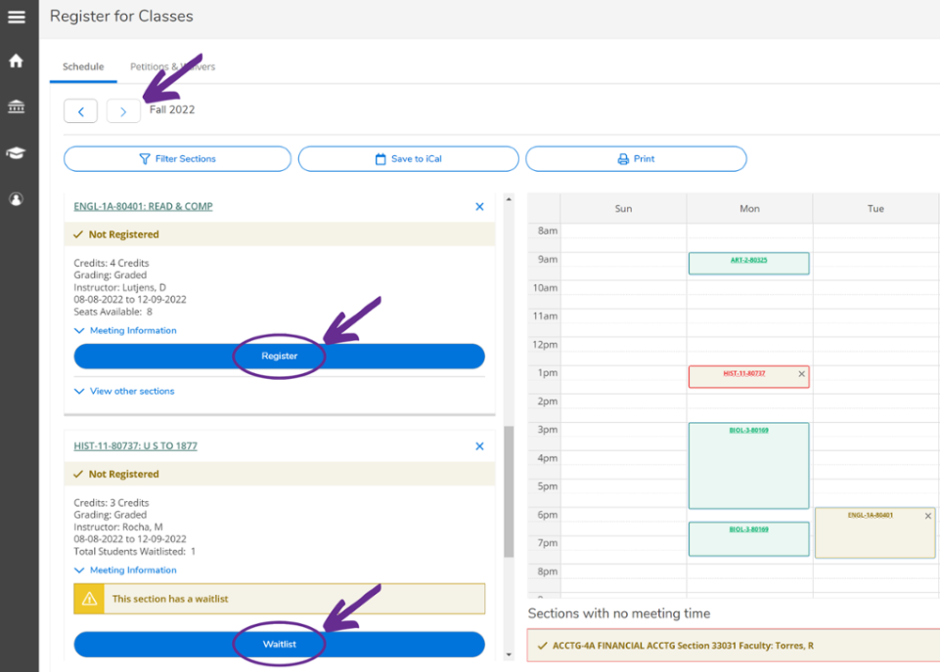940x672 pixels.
Task: Click 'Instructor: Lutjens, D' text
Action: click(120, 288)
